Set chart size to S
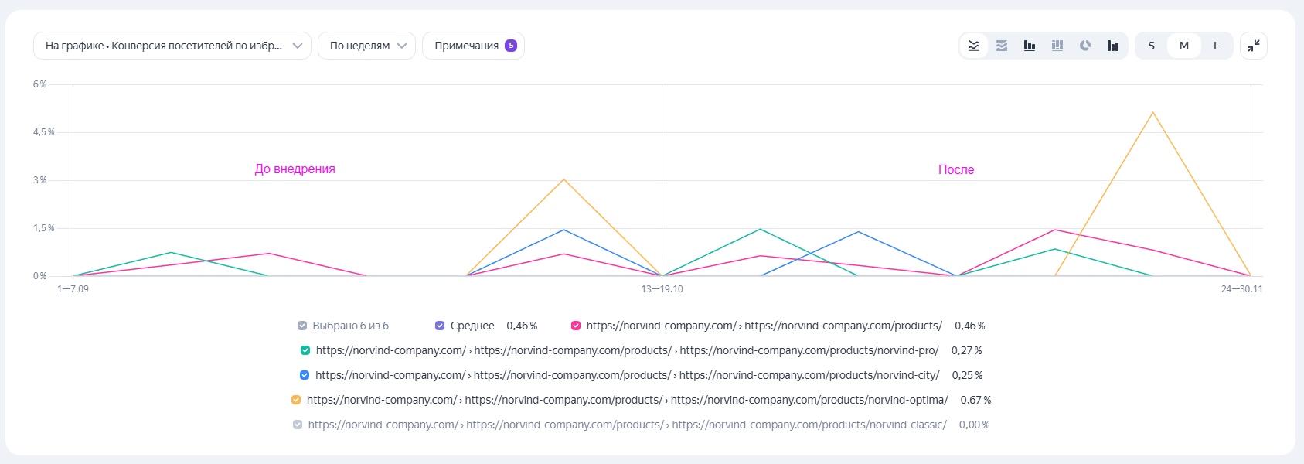1304x464 pixels. [1152, 46]
